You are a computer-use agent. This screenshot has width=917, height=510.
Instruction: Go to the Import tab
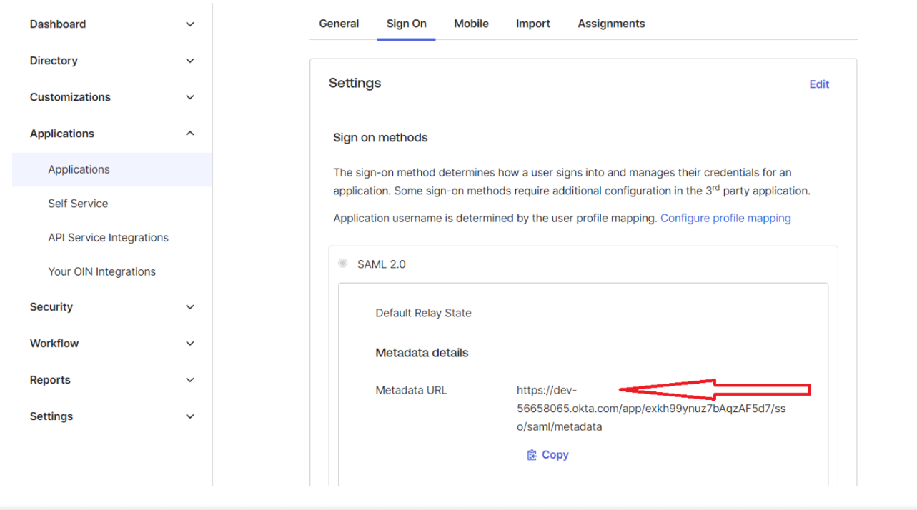pos(532,24)
